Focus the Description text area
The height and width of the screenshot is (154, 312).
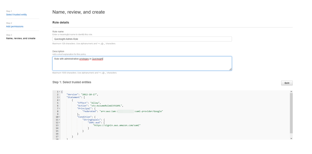(142, 64)
